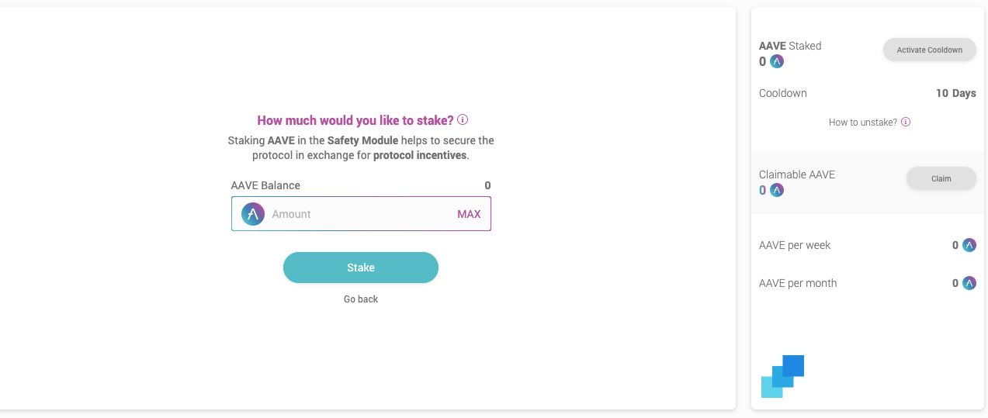Click the AAVE icon beside AAVE per week
988x418 pixels.
[969, 245]
